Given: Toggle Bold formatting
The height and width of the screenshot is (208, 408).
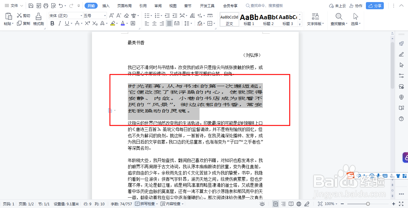Looking at the screenshot, I should click(52, 23).
